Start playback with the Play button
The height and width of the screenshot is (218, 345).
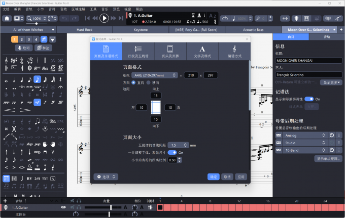[x=104, y=18]
